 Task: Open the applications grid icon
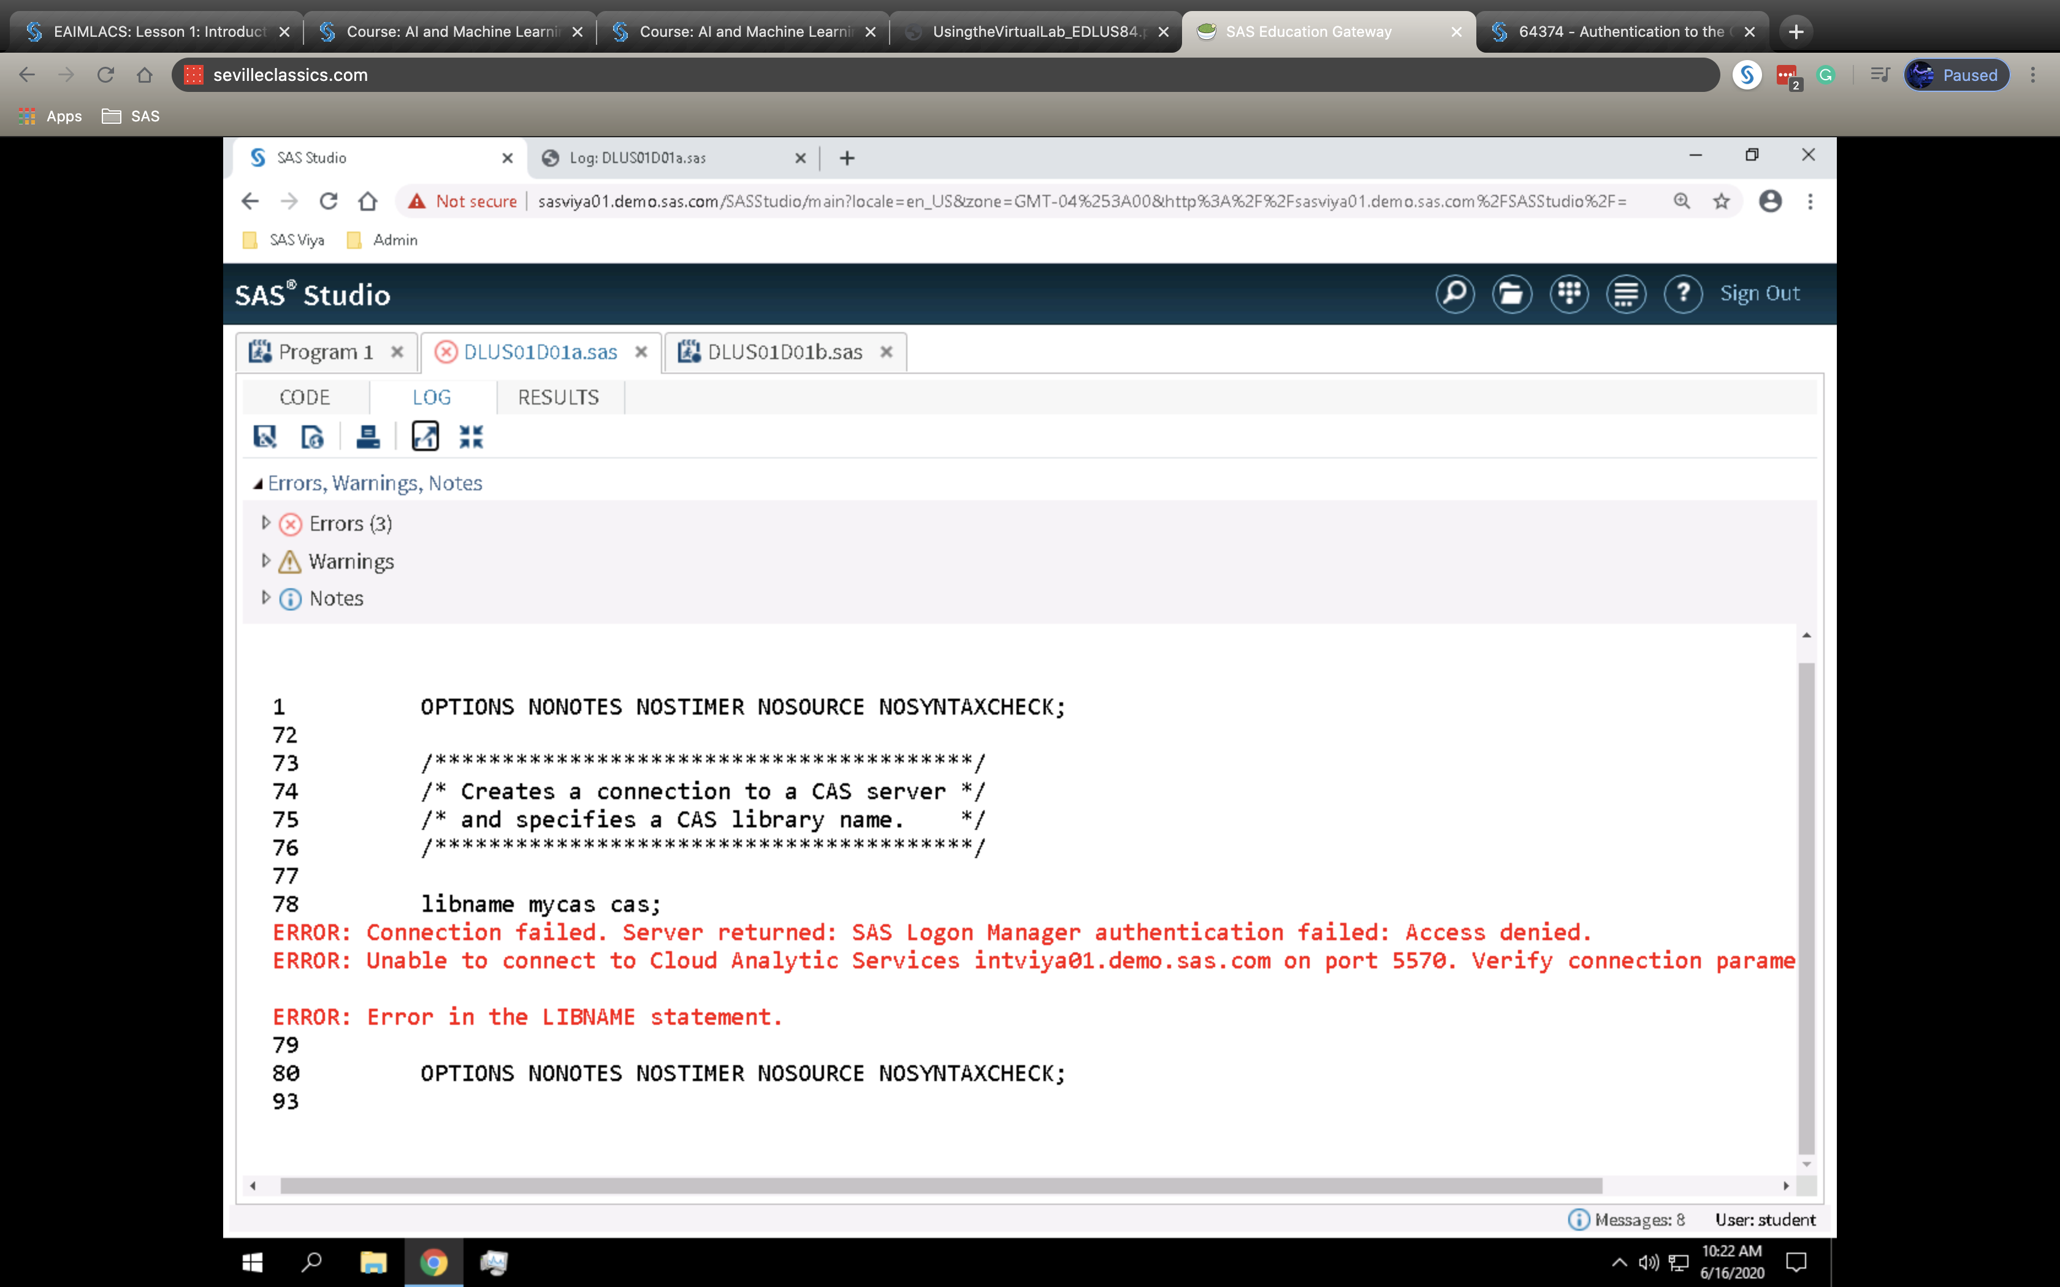pos(1569,295)
